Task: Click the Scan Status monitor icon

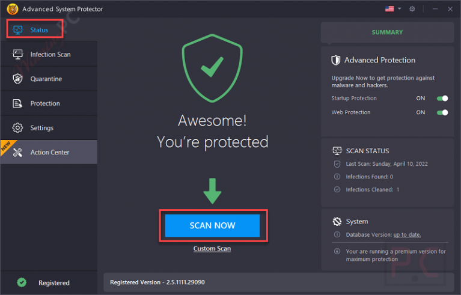Action: click(x=337, y=151)
